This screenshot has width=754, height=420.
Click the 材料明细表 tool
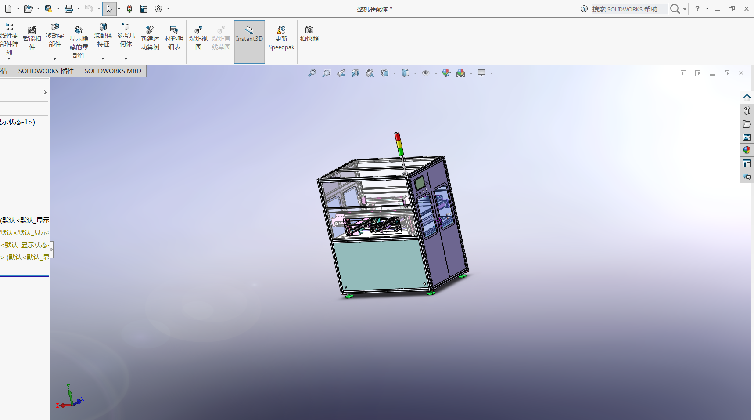click(174, 38)
